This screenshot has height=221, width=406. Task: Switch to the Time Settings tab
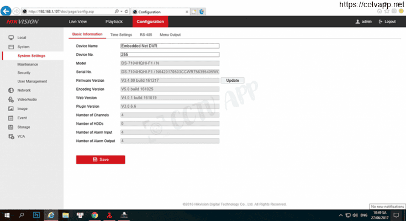point(121,35)
